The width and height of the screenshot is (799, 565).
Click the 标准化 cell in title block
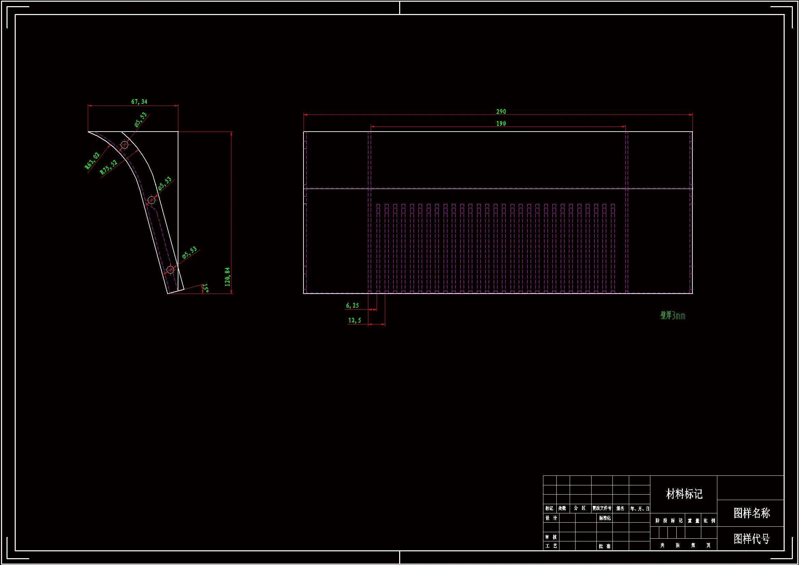pyautogui.click(x=605, y=518)
